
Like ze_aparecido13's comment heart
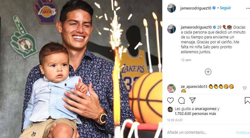click(244, 88)
